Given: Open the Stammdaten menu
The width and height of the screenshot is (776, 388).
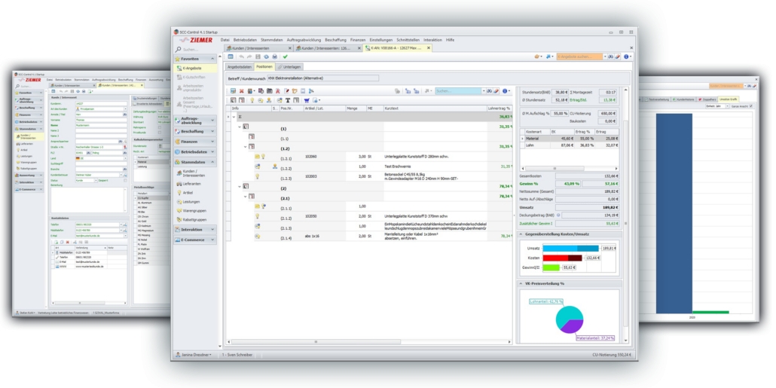Looking at the screenshot, I should 272,40.
